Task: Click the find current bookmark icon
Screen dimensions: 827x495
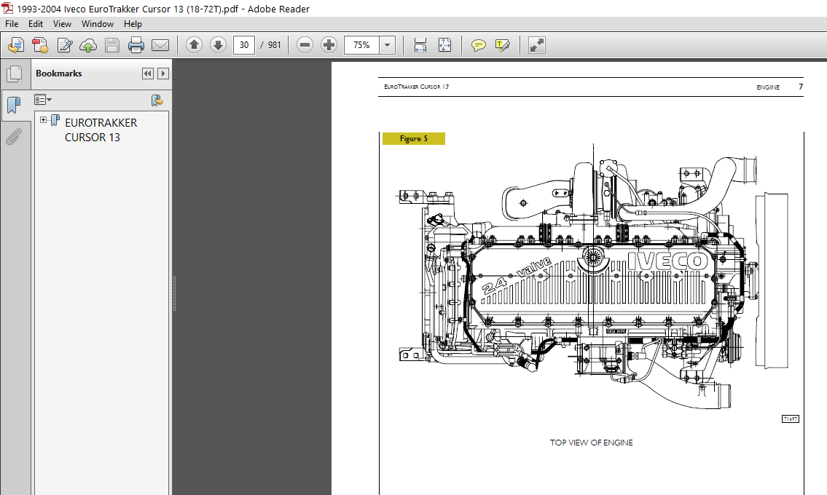Action: click(157, 100)
